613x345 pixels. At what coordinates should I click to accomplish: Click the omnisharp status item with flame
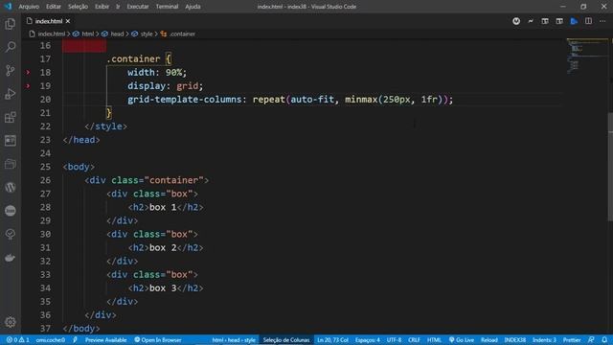pos(51,340)
